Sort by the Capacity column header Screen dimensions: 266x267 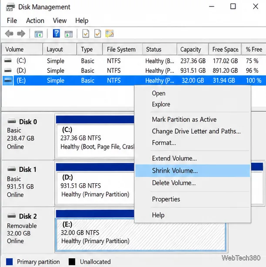193,49
